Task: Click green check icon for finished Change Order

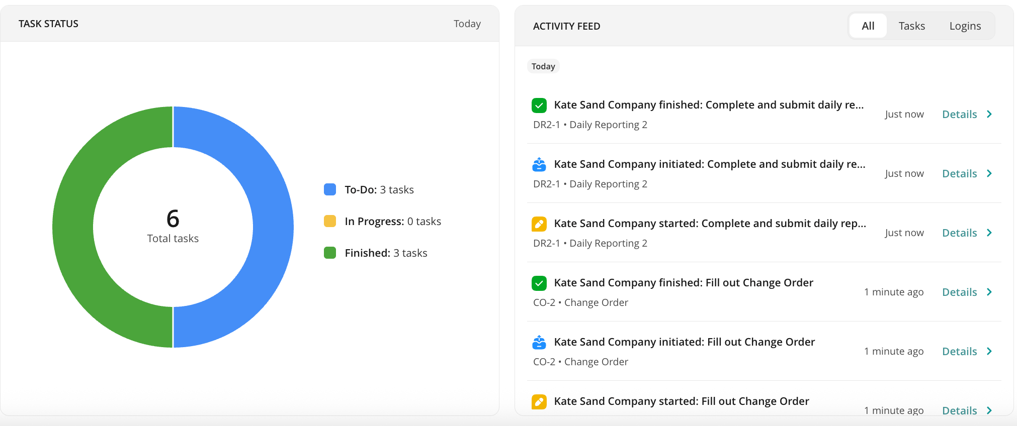Action: coord(539,283)
